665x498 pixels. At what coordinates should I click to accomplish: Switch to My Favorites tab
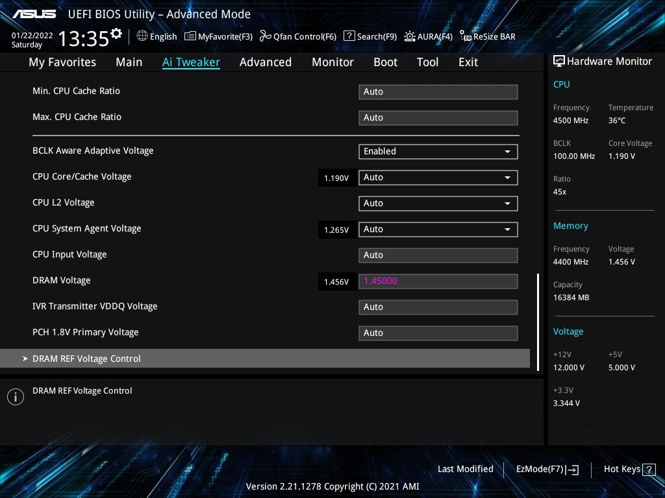[x=62, y=62]
